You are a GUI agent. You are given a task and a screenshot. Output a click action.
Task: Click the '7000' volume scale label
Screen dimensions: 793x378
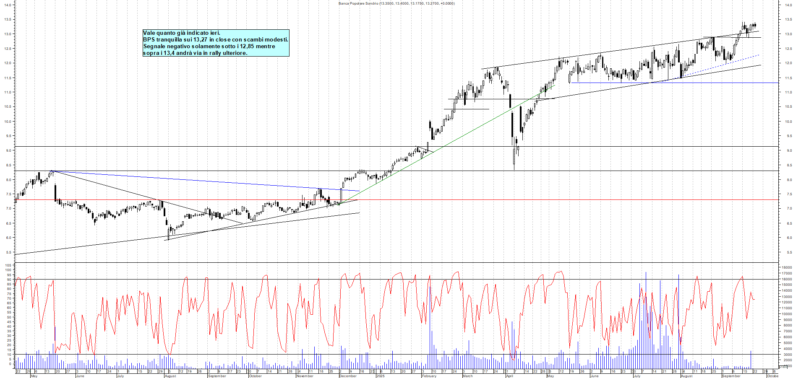788,331
